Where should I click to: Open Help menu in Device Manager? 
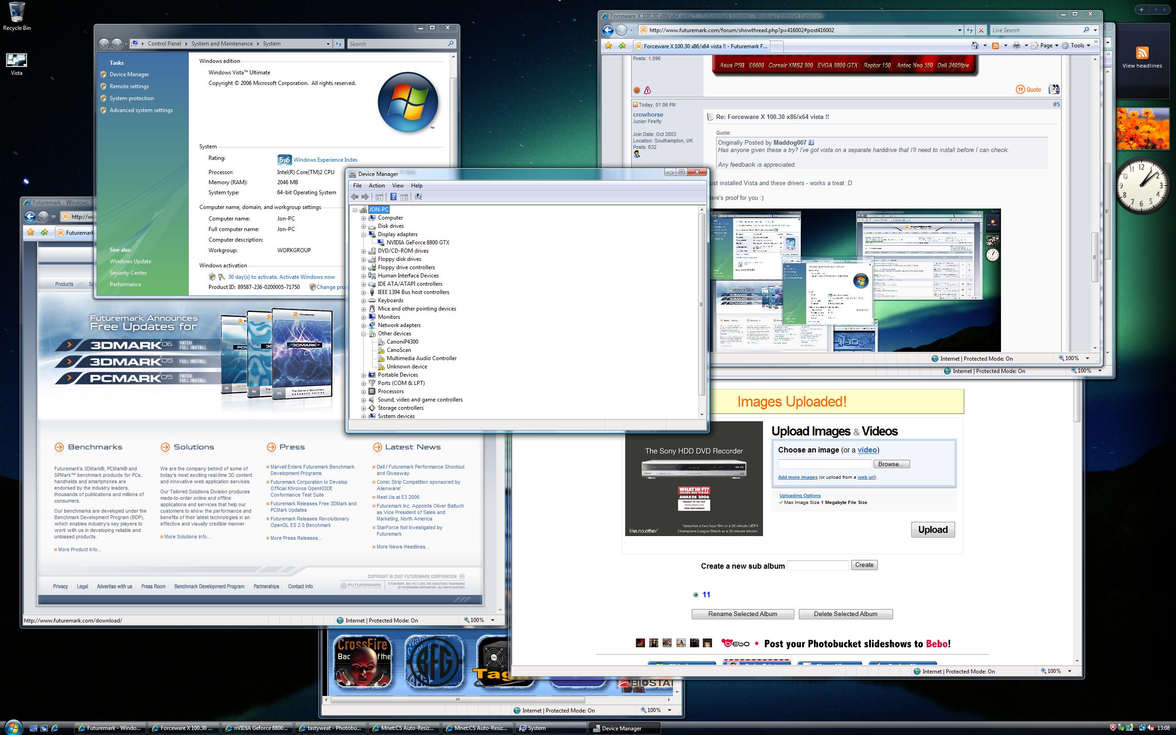pos(417,185)
